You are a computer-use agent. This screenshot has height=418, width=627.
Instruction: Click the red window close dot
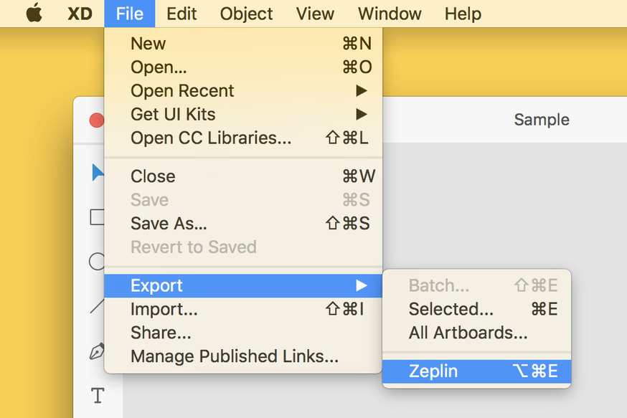97,120
